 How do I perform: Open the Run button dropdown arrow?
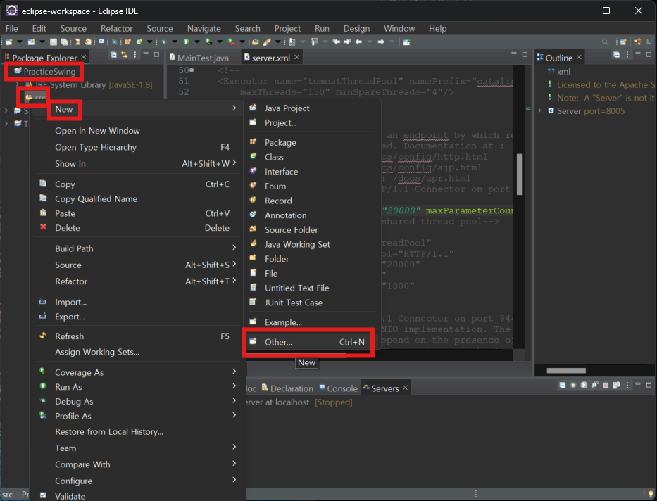(x=197, y=42)
